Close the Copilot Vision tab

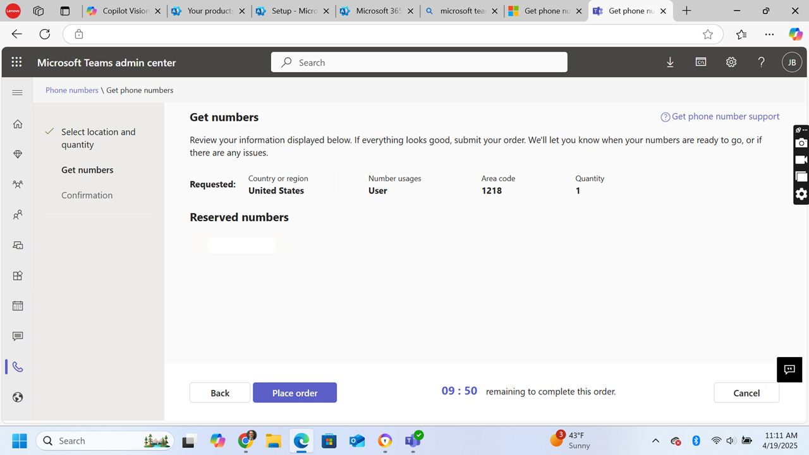[x=157, y=11]
